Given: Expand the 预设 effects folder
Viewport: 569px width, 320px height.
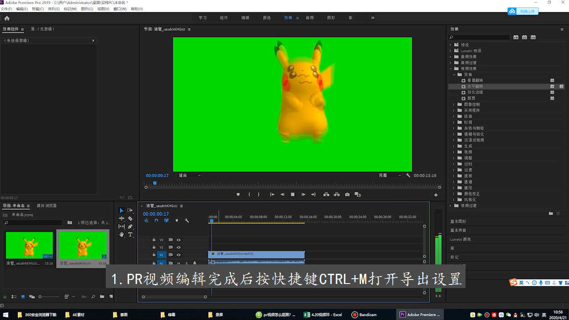Looking at the screenshot, I should coord(450,45).
